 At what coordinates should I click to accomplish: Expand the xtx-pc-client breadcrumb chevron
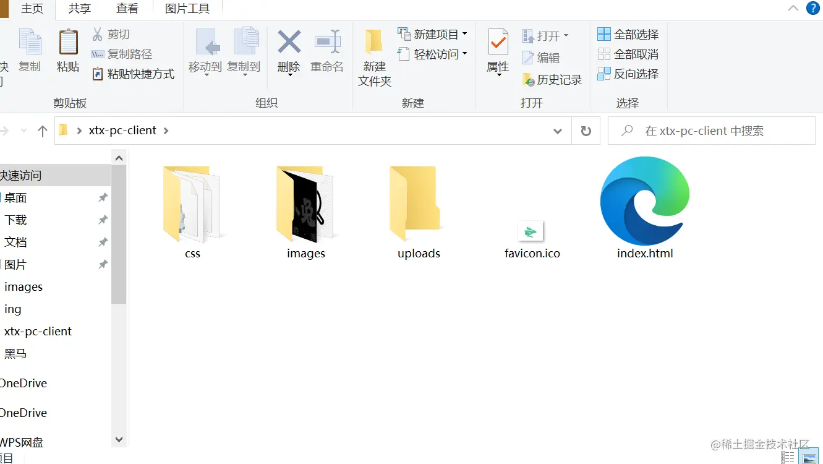(x=166, y=131)
